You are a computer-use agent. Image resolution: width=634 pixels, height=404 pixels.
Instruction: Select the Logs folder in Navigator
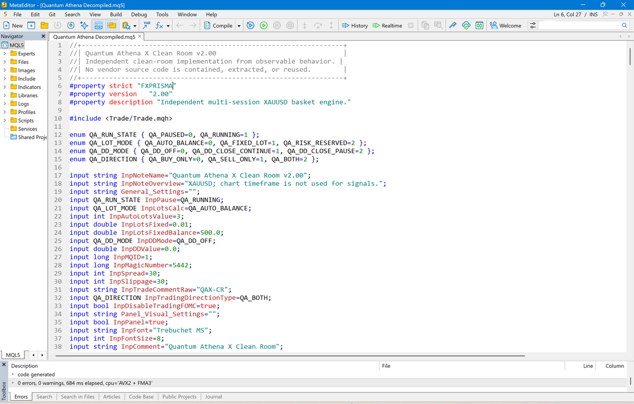pos(20,104)
